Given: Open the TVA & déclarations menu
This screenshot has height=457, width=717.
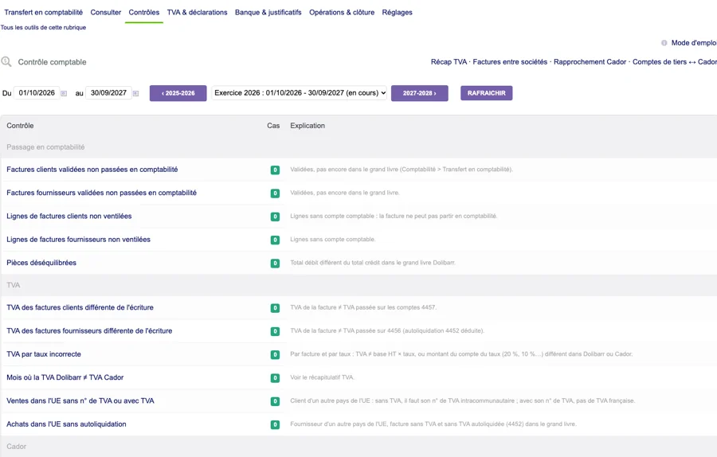Looking at the screenshot, I should pyautogui.click(x=197, y=12).
